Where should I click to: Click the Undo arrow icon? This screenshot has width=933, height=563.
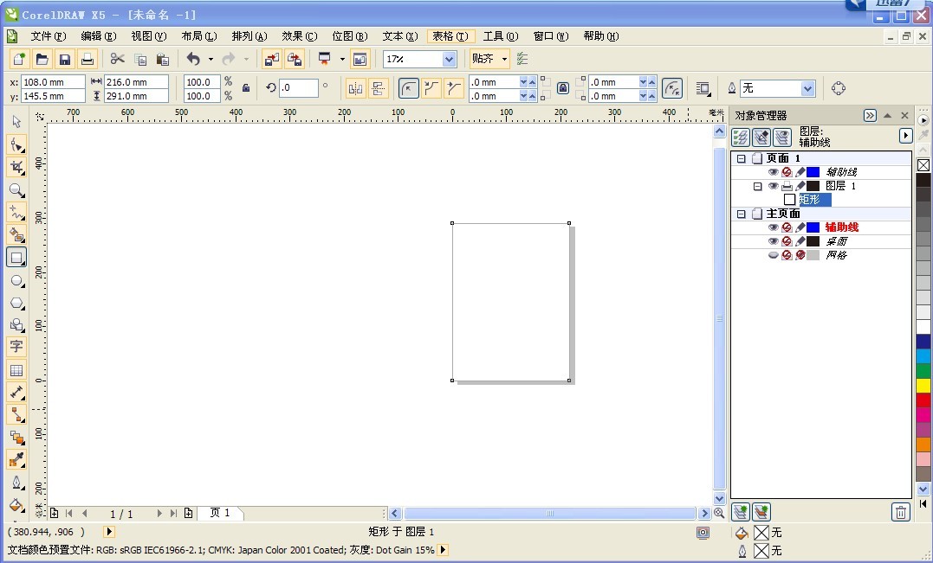193,59
